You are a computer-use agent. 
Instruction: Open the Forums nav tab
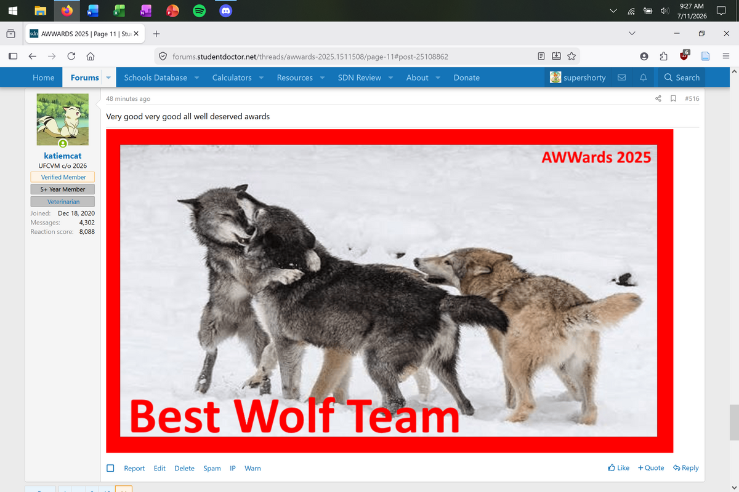click(x=85, y=77)
